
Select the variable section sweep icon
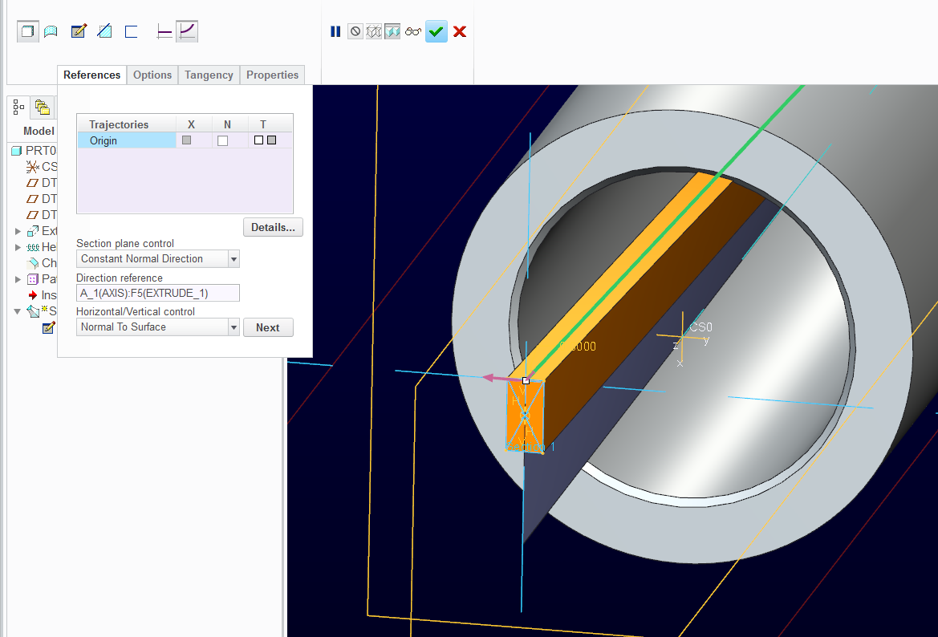(187, 30)
